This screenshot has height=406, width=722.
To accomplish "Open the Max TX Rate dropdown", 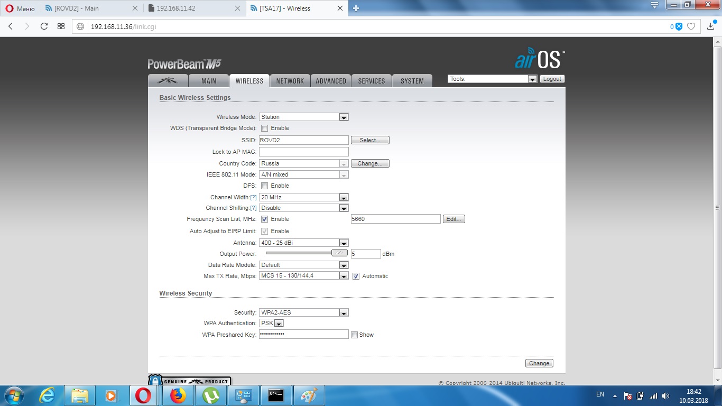I will (303, 275).
